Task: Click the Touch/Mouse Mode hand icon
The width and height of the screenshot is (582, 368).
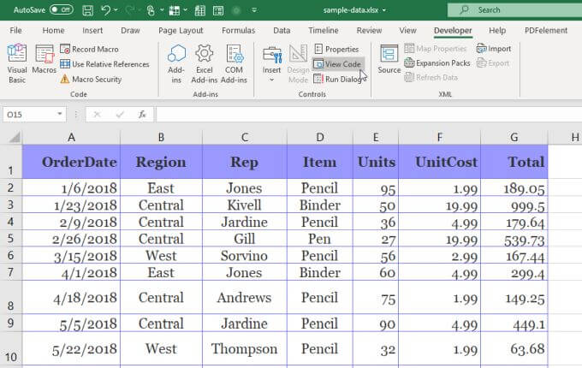Action: click(151, 10)
